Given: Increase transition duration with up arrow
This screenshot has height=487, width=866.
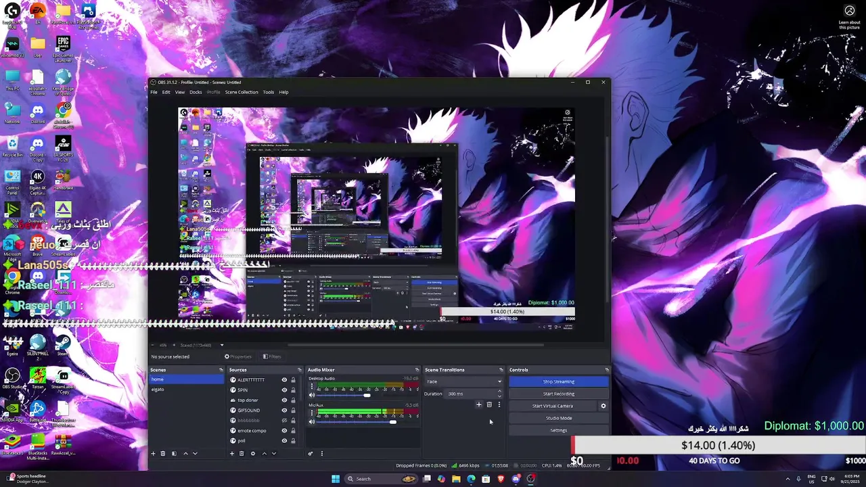Looking at the screenshot, I should point(500,392).
